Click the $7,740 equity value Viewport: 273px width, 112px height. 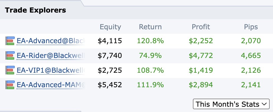pos(110,56)
